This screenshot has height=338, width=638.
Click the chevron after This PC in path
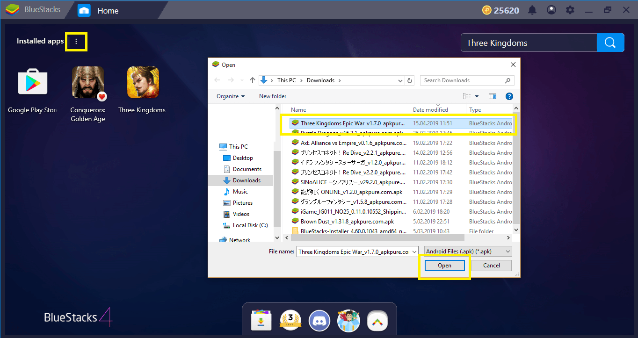point(301,80)
